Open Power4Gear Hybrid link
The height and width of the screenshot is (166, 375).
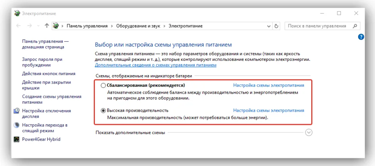click(41, 139)
